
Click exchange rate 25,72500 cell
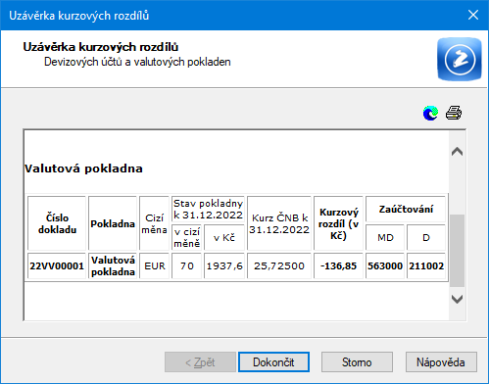click(279, 265)
